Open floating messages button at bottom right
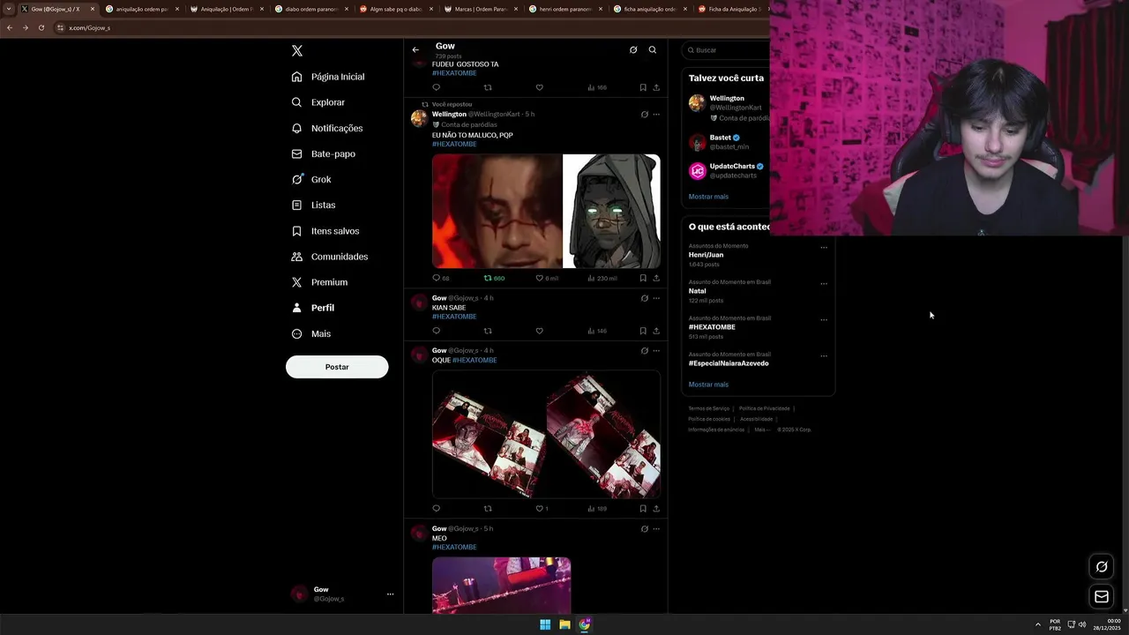The height and width of the screenshot is (635, 1129). [1102, 597]
